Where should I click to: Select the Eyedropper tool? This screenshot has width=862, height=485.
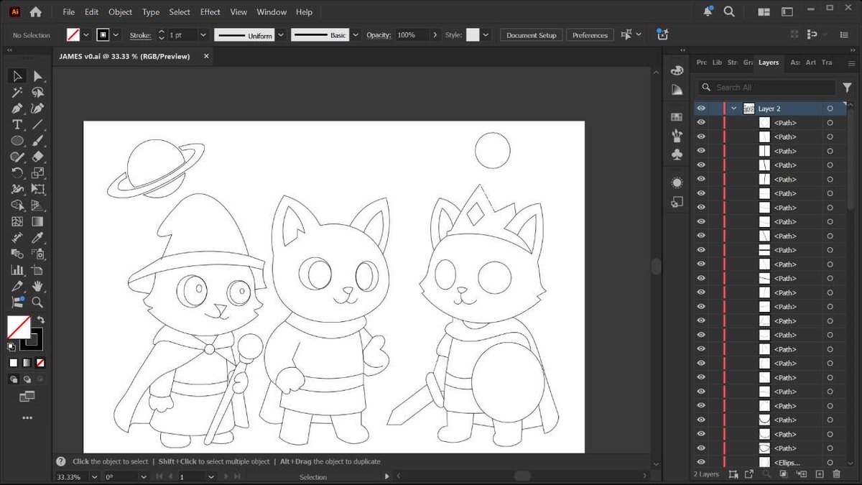click(38, 238)
